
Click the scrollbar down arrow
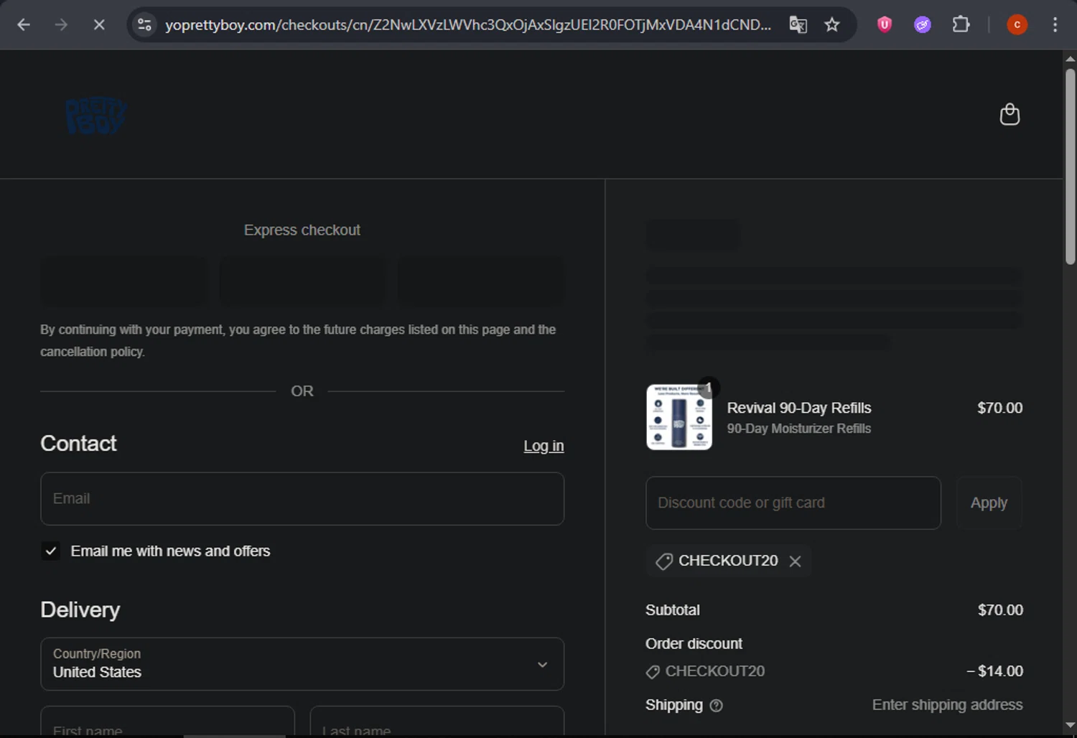pos(1071,725)
